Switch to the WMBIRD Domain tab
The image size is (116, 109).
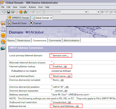[19, 18]
